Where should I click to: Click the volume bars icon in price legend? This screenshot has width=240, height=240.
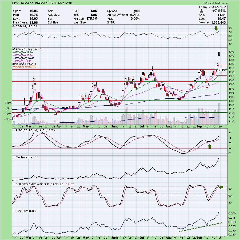point(14,64)
